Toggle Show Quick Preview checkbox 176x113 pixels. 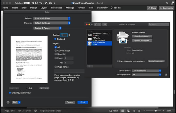click(10, 93)
